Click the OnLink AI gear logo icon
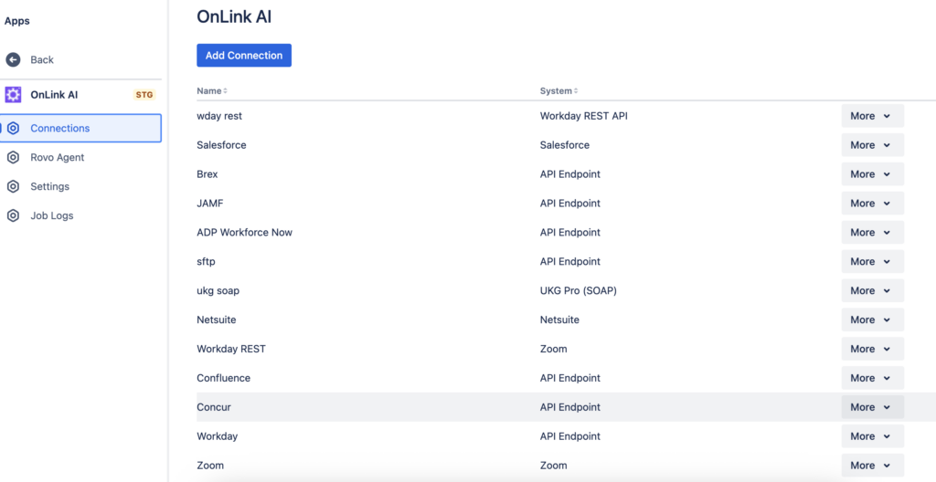This screenshot has width=936, height=482. 13,95
